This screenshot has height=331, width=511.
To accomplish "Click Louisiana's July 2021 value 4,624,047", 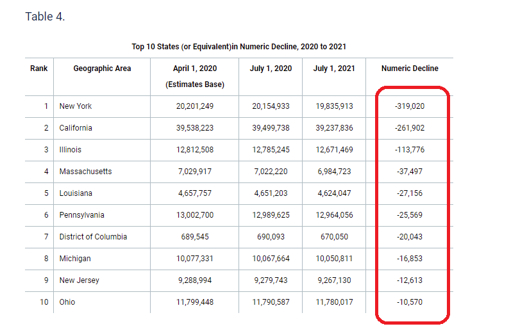I will (x=334, y=193).
